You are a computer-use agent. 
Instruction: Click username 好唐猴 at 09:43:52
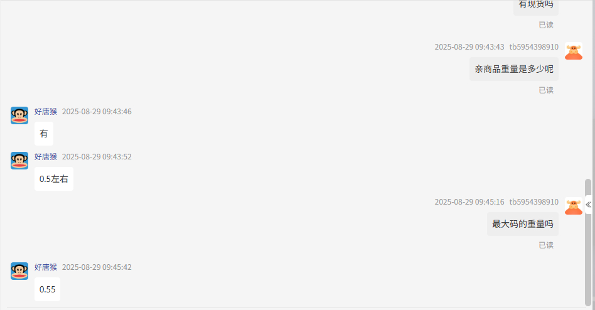46,157
